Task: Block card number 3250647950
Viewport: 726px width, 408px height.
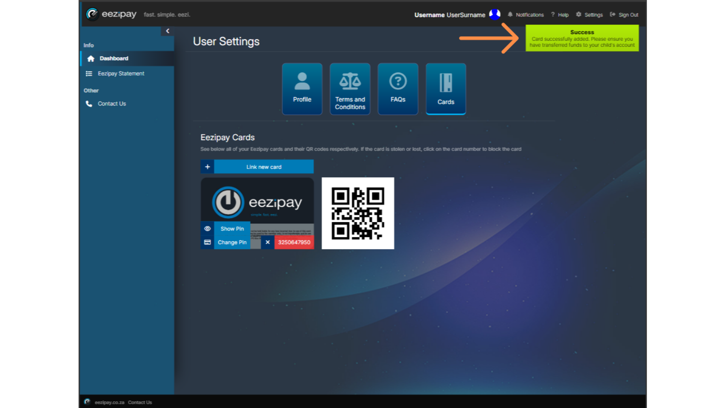Action: coord(294,242)
